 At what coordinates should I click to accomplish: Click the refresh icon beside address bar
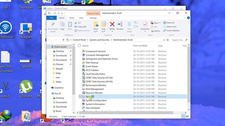168,40
